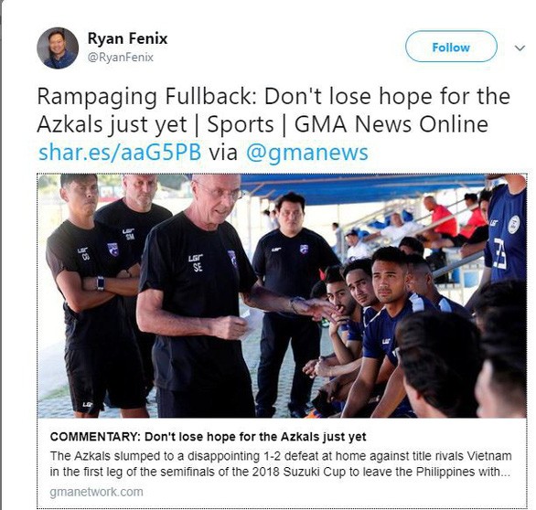This screenshot has width=536, height=510.
Task: Click 'GMA News Online' in the tweet text
Action: pos(391,124)
